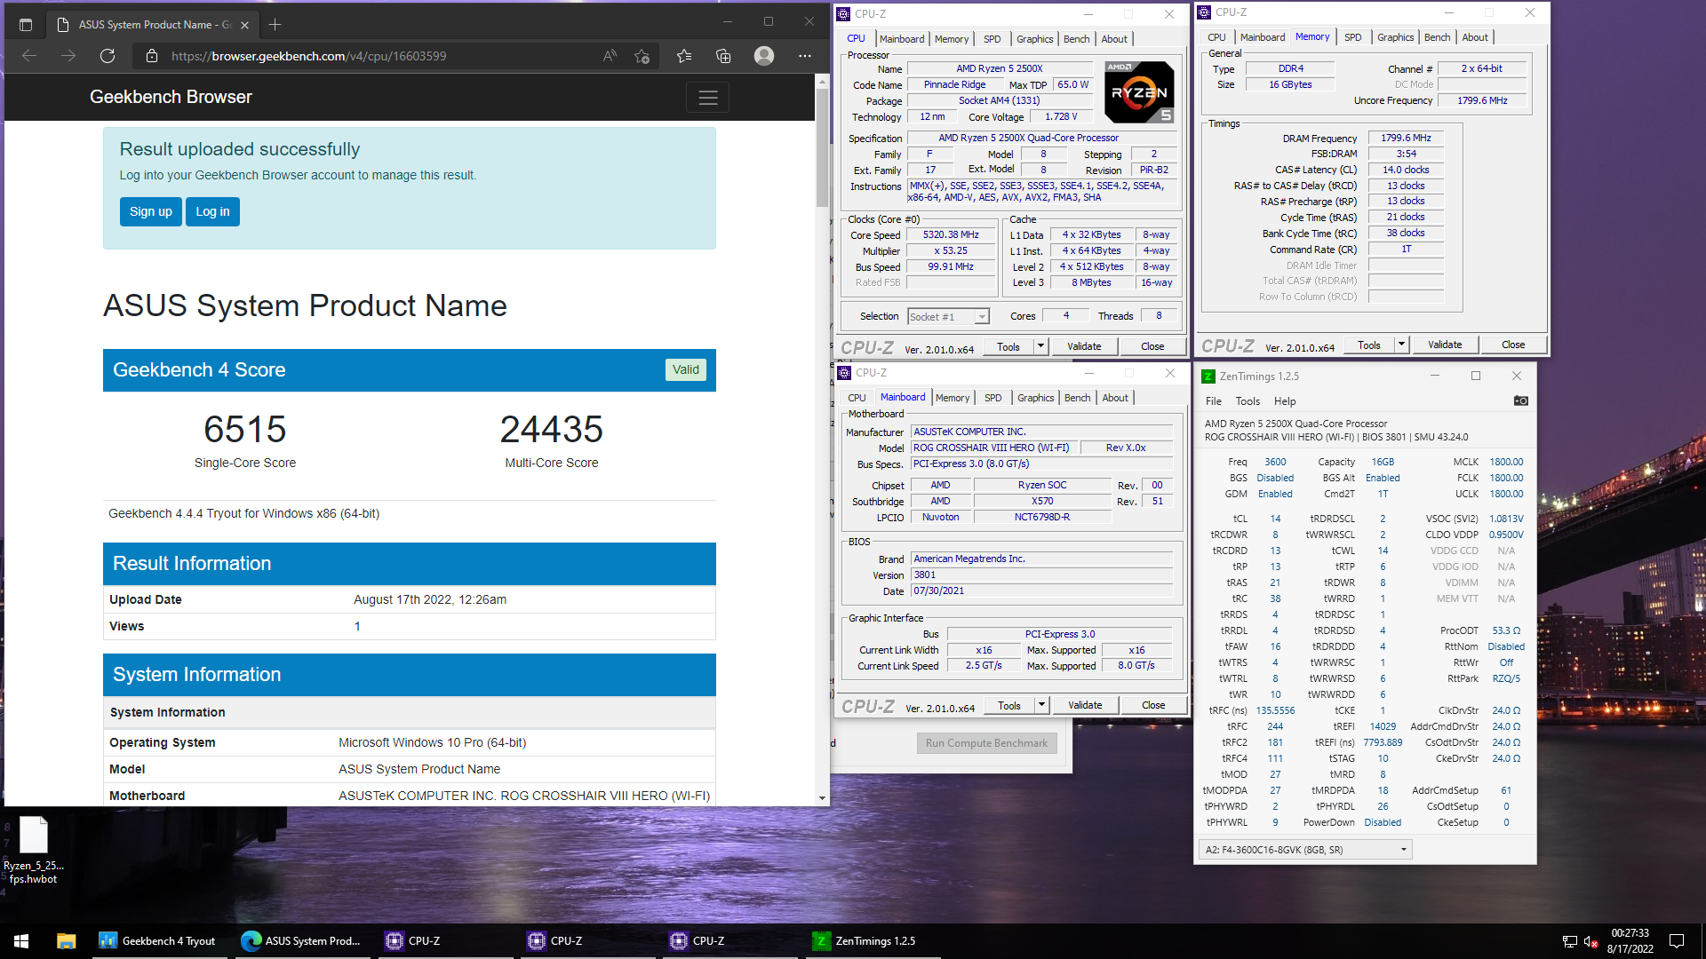Open Geekbench Browser hamburger menu

coord(707,98)
